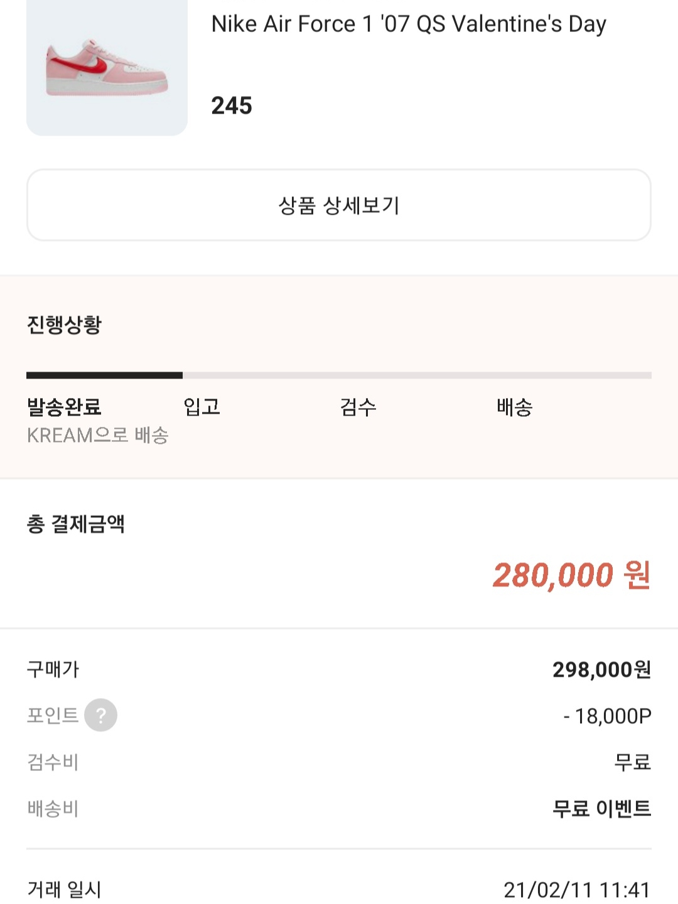
Task: Tap the 280,000 원 total amount
Action: pyautogui.click(x=571, y=575)
